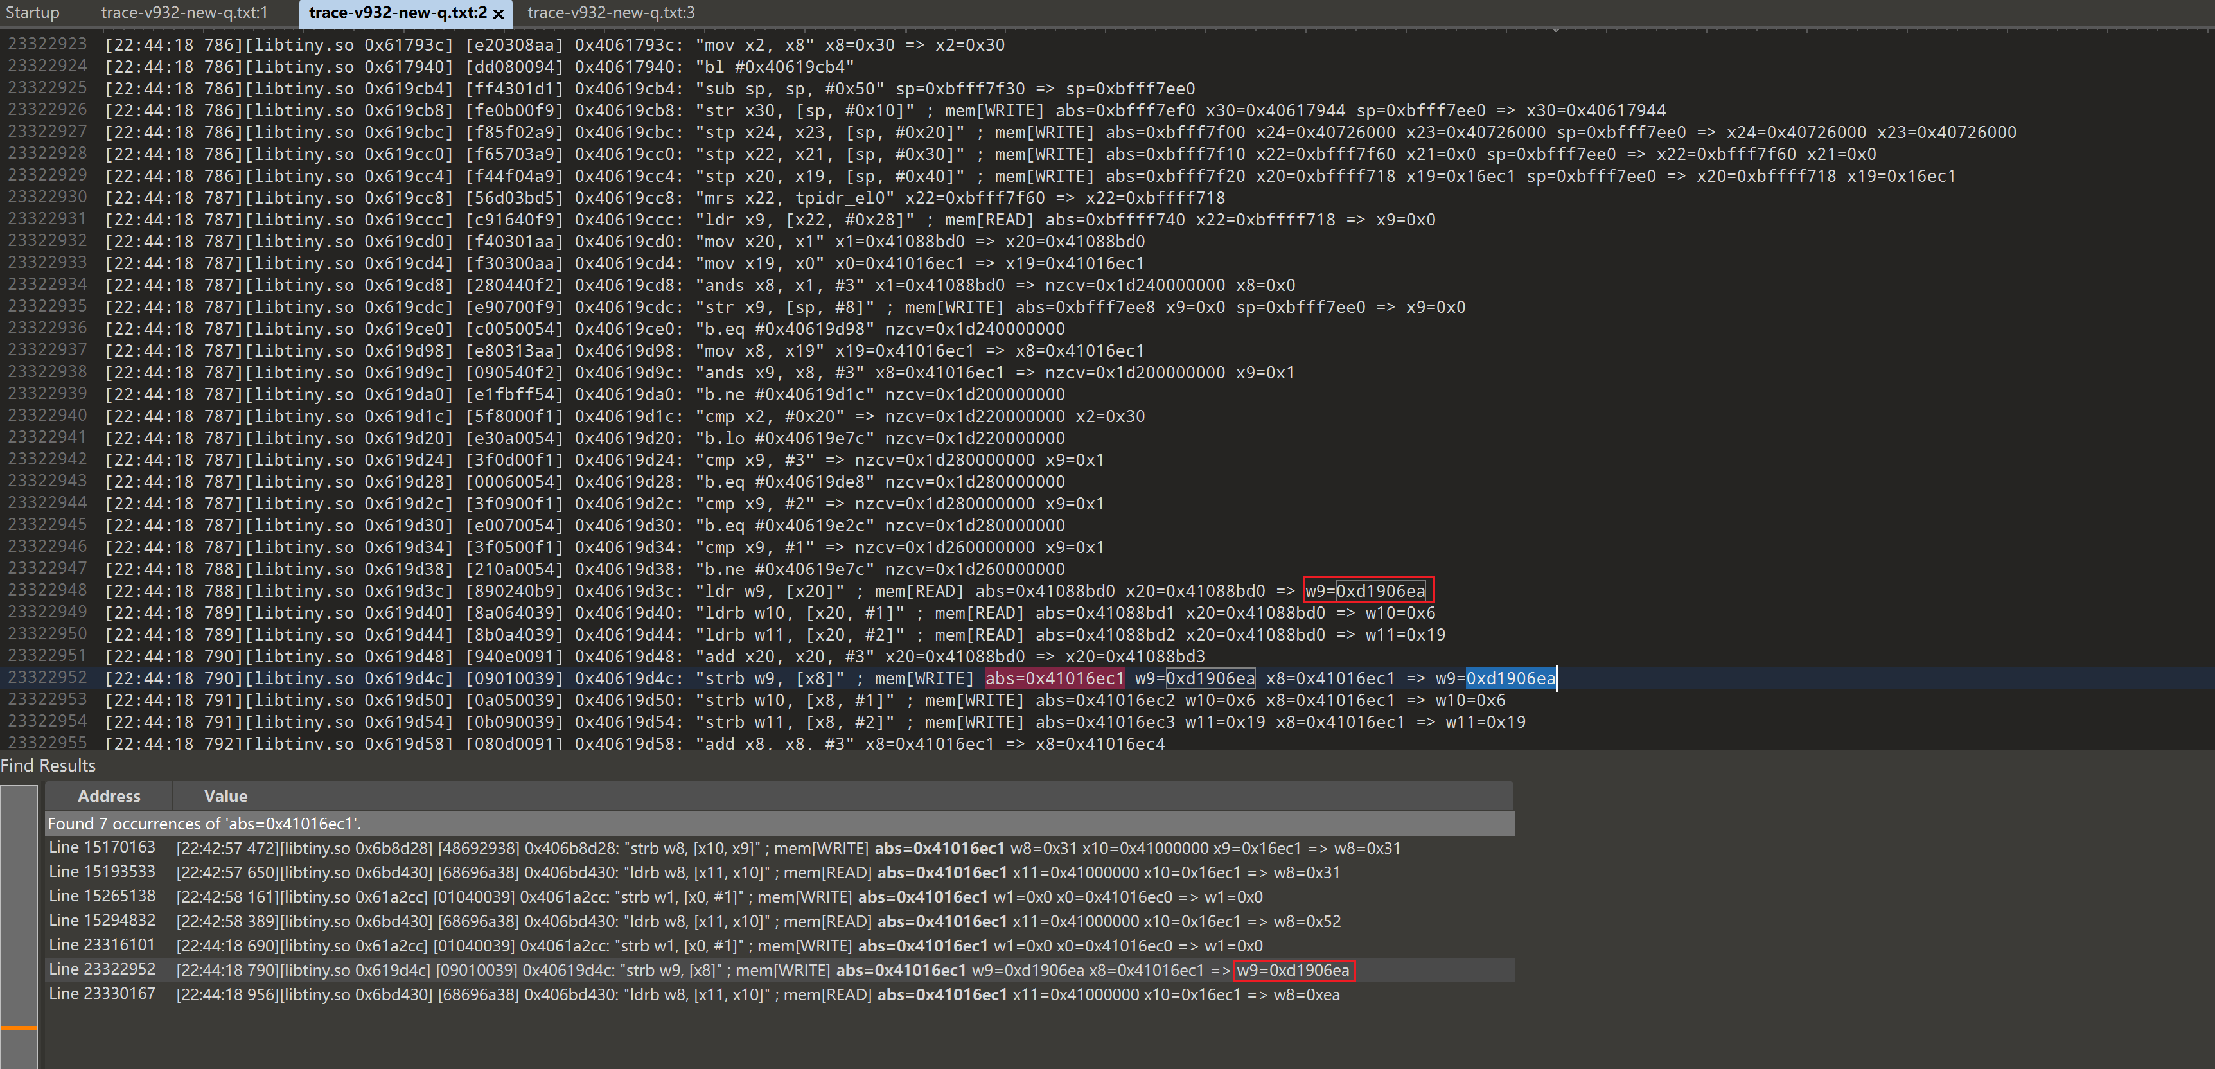The height and width of the screenshot is (1069, 2215).
Task: Open find result Line 15265138
Action: point(779,896)
